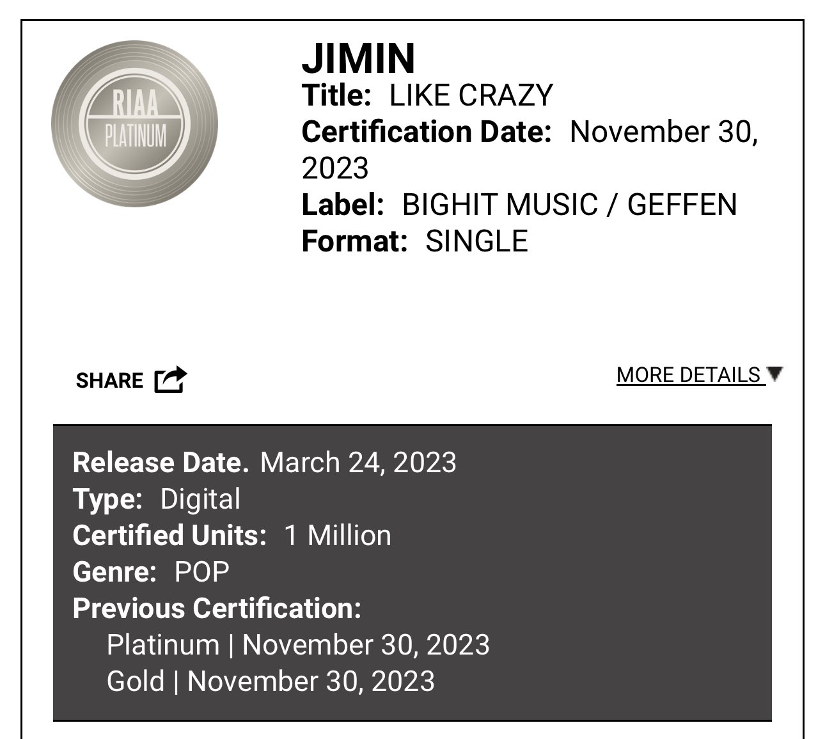The height and width of the screenshot is (739, 825).
Task: Collapse details using MORE DETAILS link
Action: [x=689, y=375]
